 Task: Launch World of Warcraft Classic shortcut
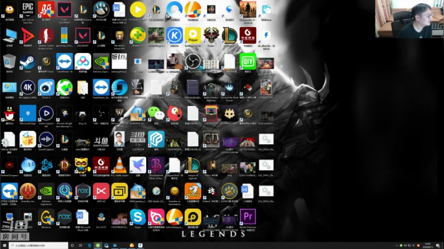point(46,62)
